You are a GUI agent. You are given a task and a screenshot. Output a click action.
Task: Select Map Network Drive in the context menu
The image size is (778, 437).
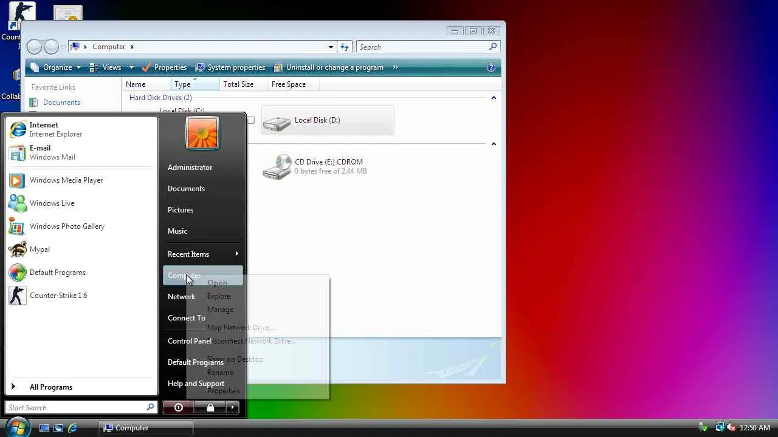(x=241, y=328)
